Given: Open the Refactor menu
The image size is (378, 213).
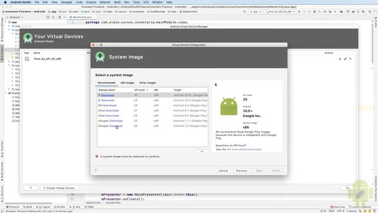Looking at the screenshot, I should [x=105, y=2].
